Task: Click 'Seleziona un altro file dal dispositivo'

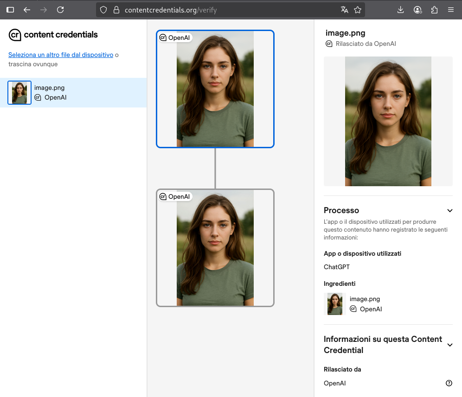Action: pyautogui.click(x=61, y=55)
